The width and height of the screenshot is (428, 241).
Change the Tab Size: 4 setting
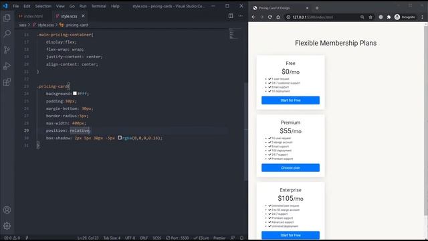coord(112,238)
